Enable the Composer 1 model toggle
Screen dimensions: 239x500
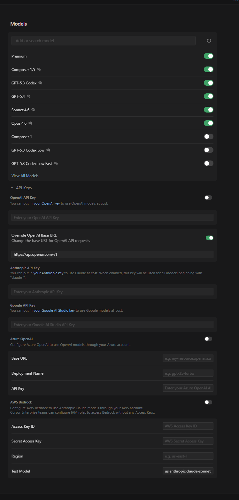[x=208, y=137]
